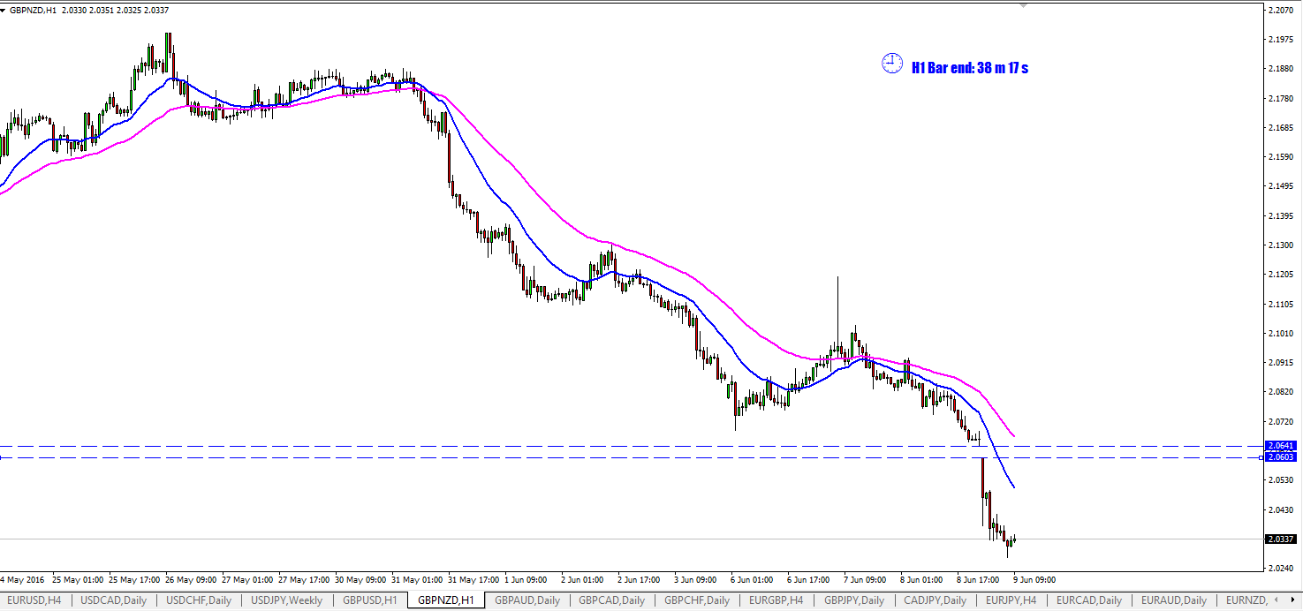Switch to the EURJPY,H4 tab
The width and height of the screenshot is (1303, 611).
click(x=1011, y=600)
